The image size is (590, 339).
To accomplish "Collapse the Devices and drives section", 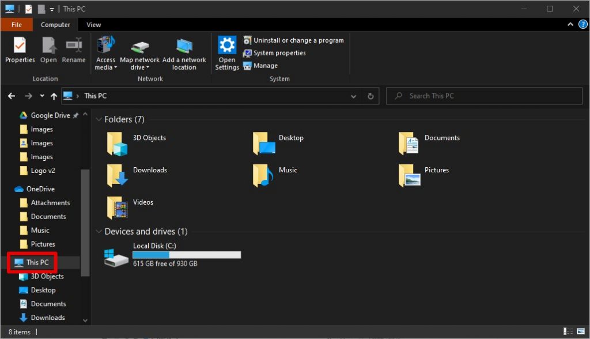I will point(99,231).
